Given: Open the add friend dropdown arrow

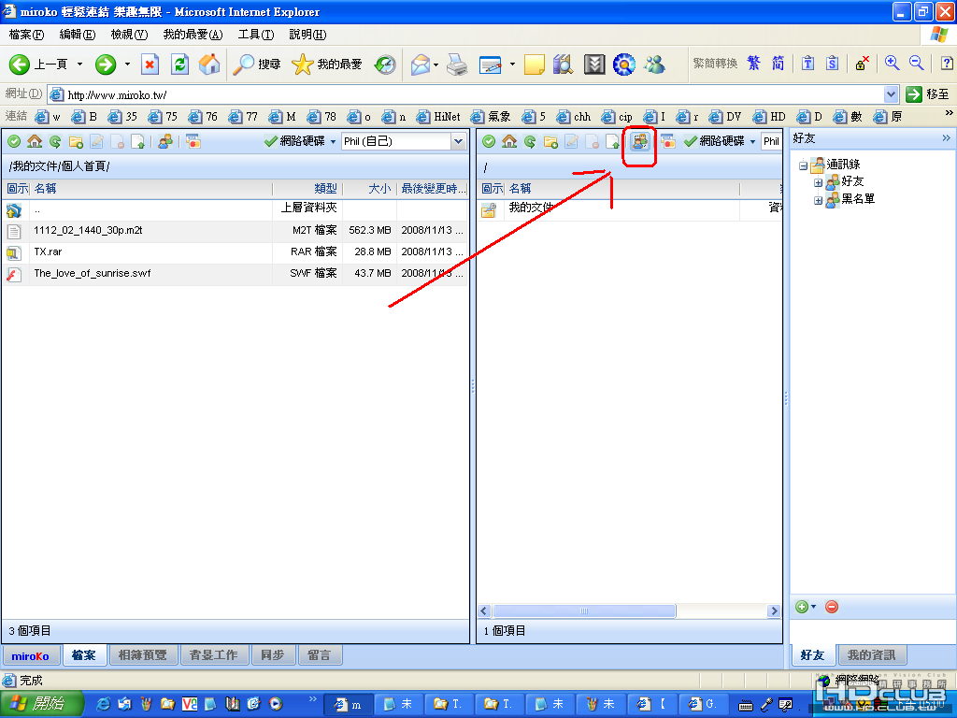Looking at the screenshot, I should pyautogui.click(x=814, y=606).
